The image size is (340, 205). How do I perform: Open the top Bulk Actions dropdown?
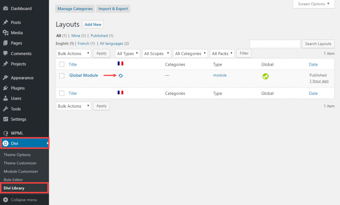click(x=73, y=53)
